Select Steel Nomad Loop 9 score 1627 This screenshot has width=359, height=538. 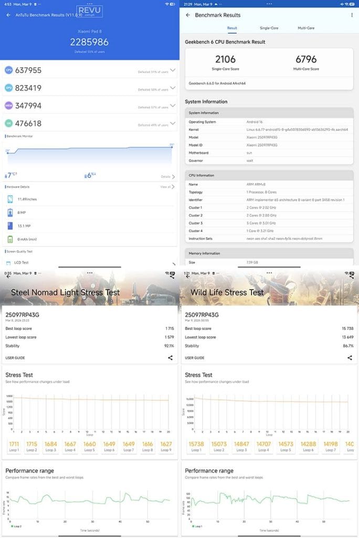166,446
